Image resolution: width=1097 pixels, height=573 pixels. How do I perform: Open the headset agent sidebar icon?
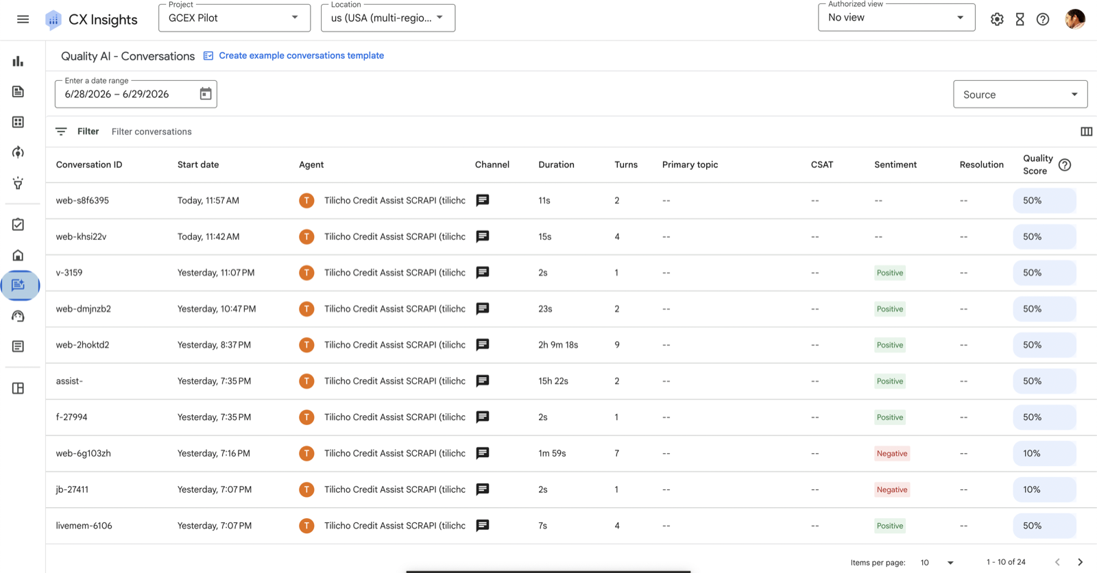[18, 316]
